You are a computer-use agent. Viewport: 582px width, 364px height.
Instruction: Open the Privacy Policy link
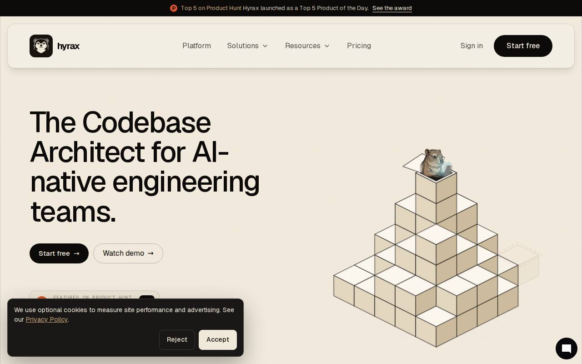46,319
